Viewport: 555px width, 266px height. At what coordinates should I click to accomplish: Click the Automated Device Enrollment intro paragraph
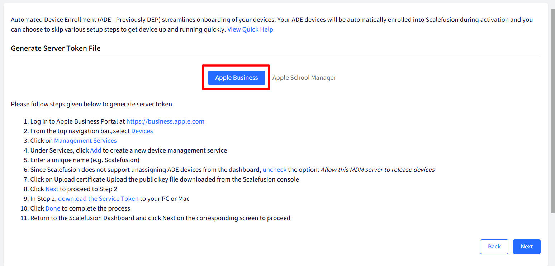click(x=272, y=24)
